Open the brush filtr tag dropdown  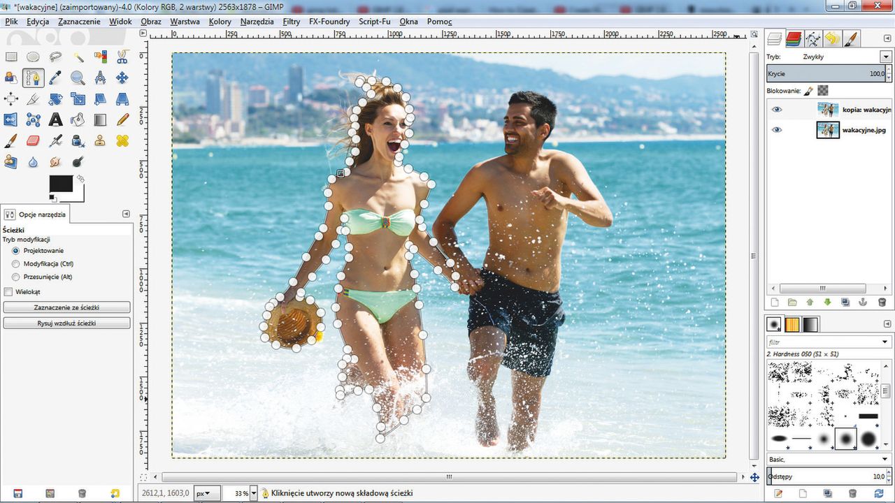click(886, 342)
